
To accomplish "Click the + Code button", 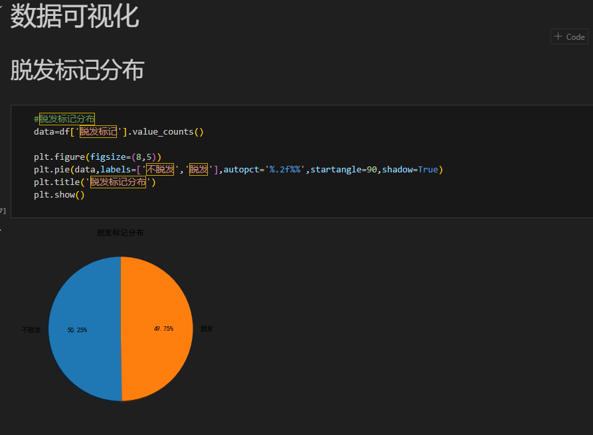I will [x=569, y=36].
